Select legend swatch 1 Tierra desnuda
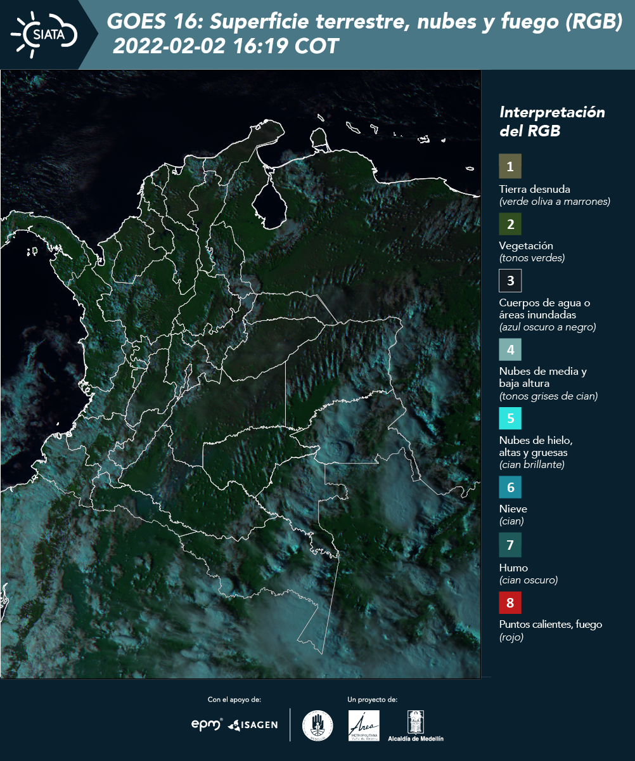This screenshot has height=761, width=635. [510, 167]
